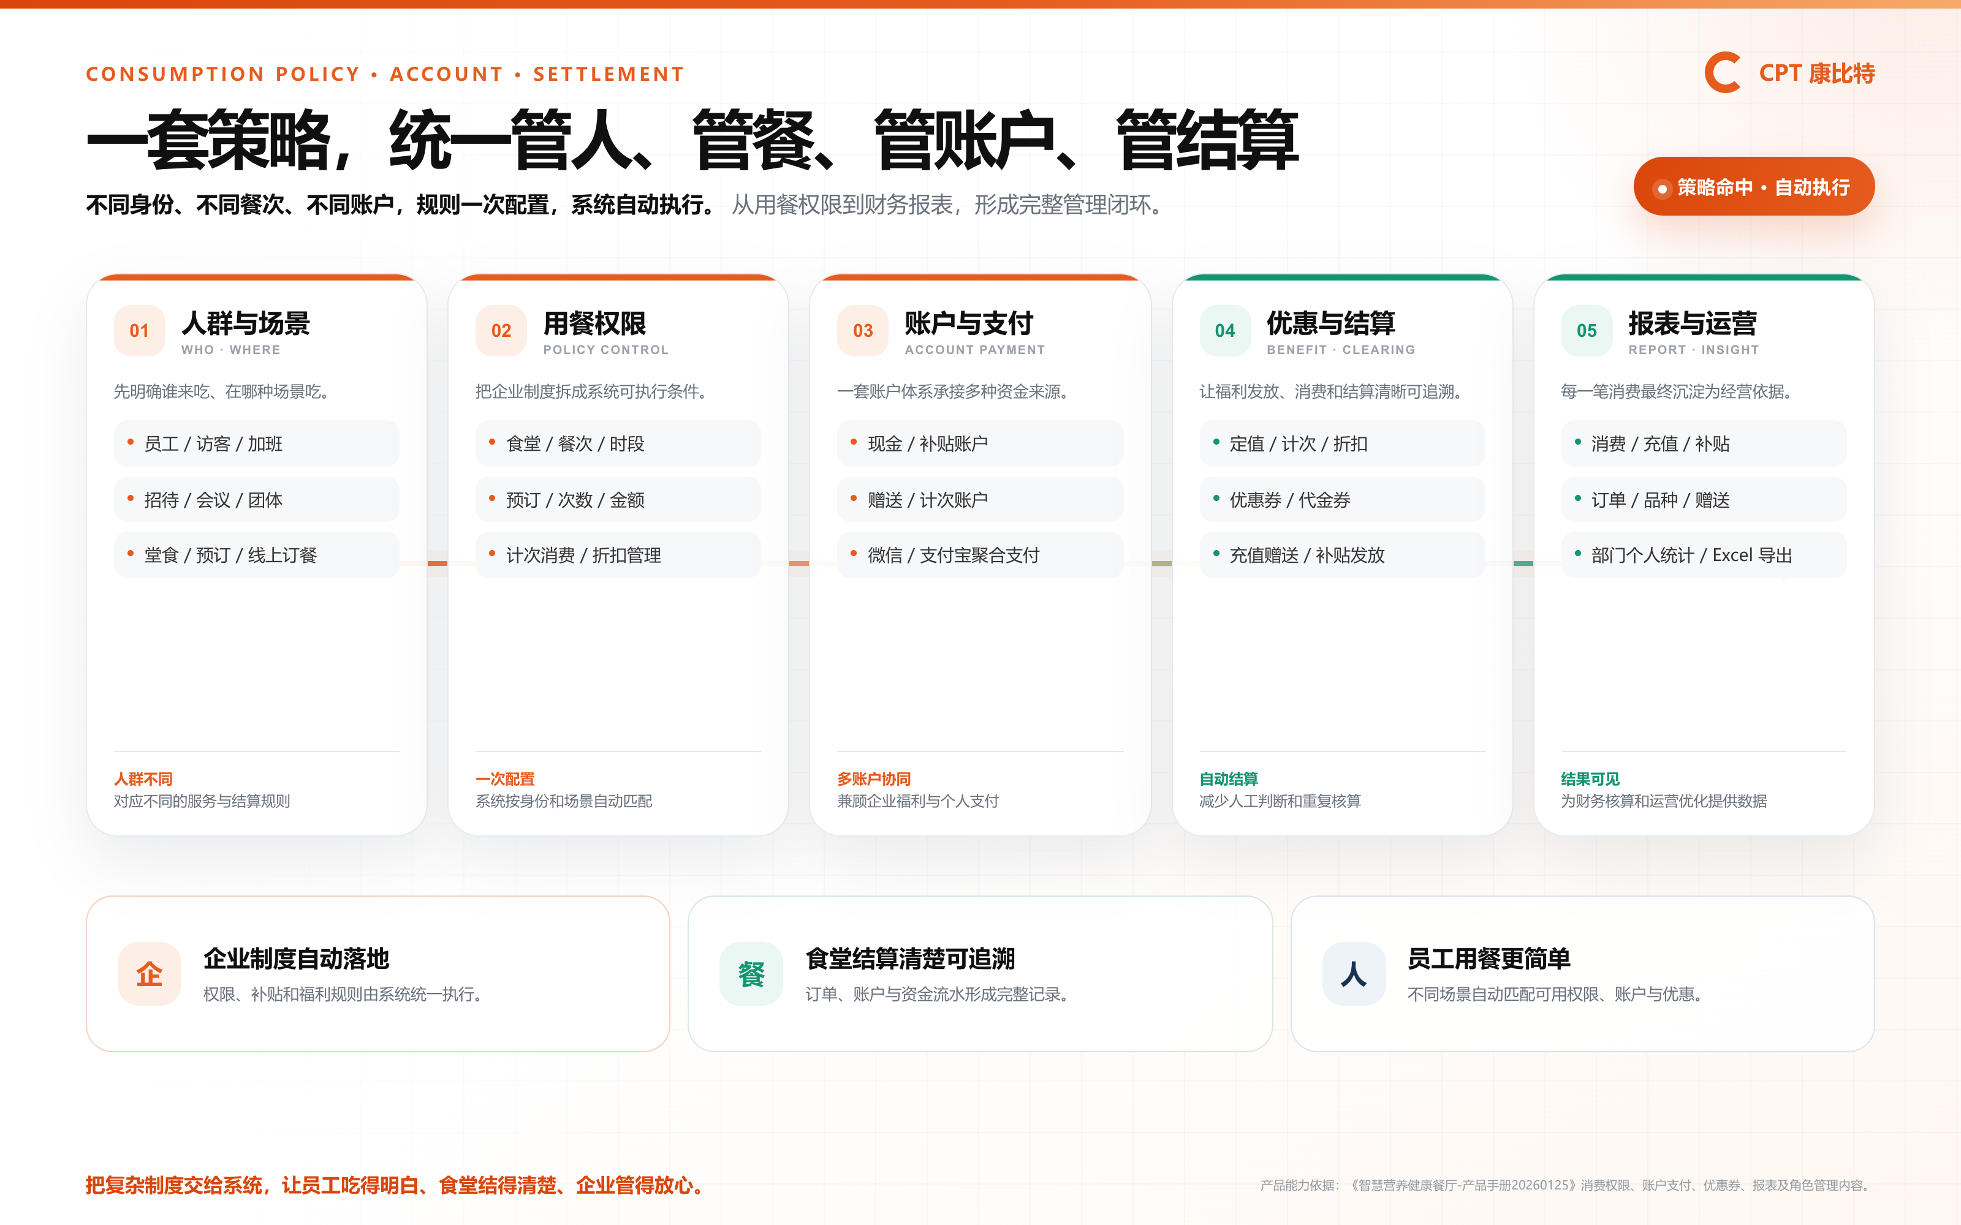Click the 优惠与结算 card title
Image resolution: width=1961 pixels, height=1225 pixels.
click(1332, 323)
